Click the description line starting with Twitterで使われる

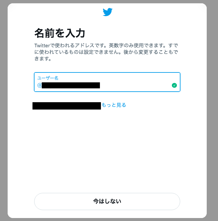[x=106, y=46]
